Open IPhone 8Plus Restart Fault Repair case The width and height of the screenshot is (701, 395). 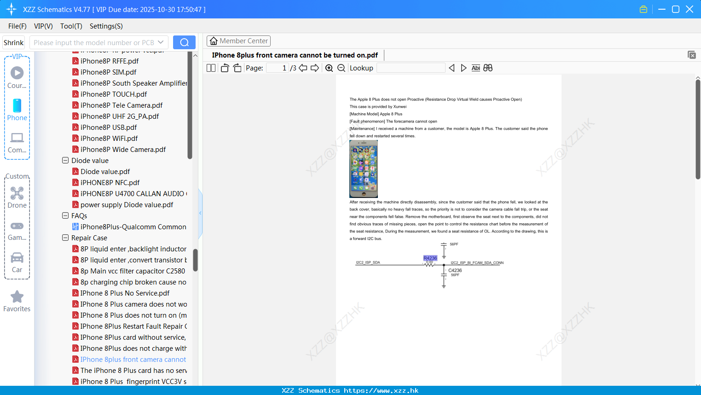point(129,326)
